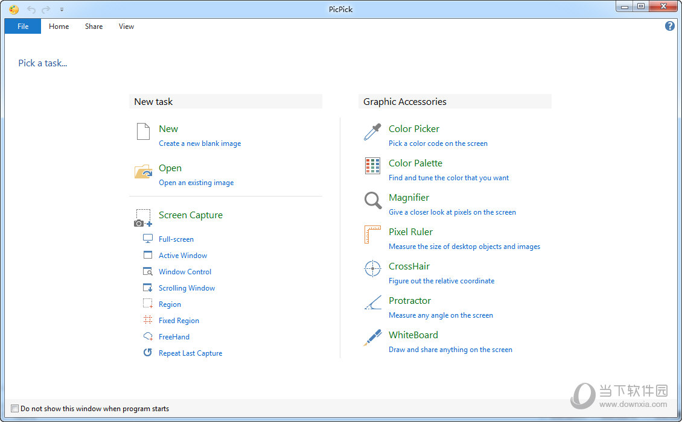Click the Active Window icon
Screen dimensions: 682x422
148,255
